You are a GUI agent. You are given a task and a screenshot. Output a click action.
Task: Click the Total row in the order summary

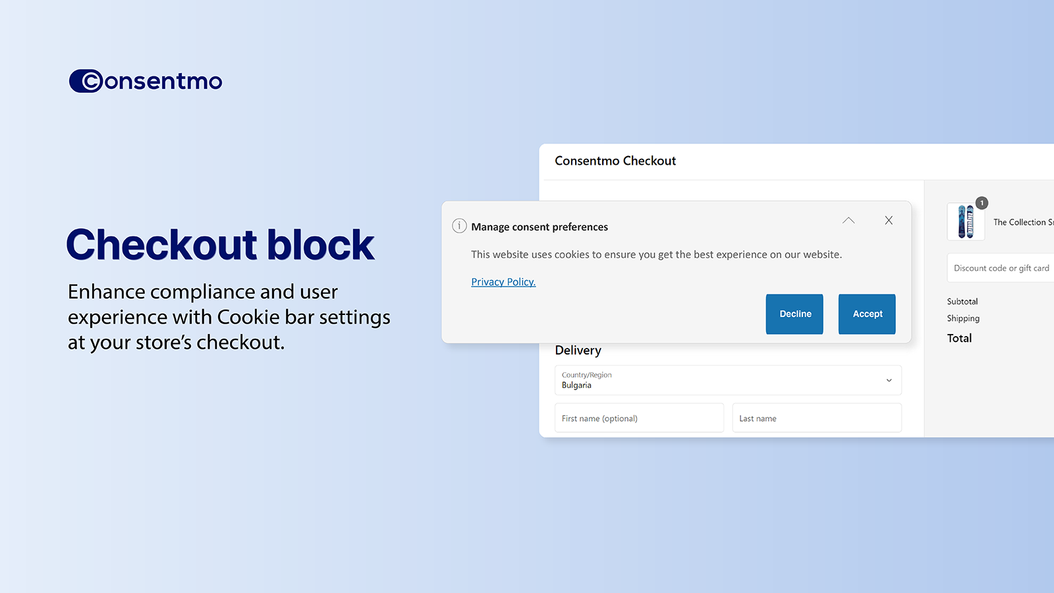coord(959,338)
